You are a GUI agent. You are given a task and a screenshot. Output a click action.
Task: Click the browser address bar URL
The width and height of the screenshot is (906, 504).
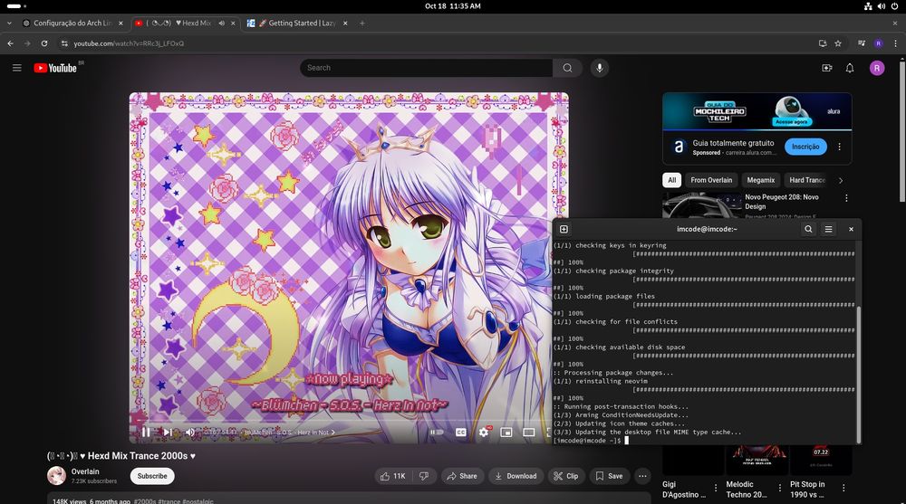pos(129,43)
